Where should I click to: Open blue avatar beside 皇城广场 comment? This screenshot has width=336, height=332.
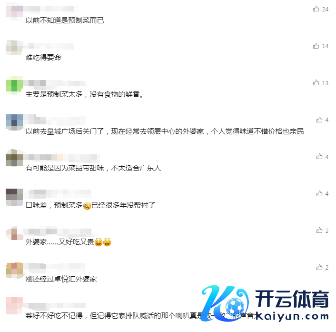point(14,122)
